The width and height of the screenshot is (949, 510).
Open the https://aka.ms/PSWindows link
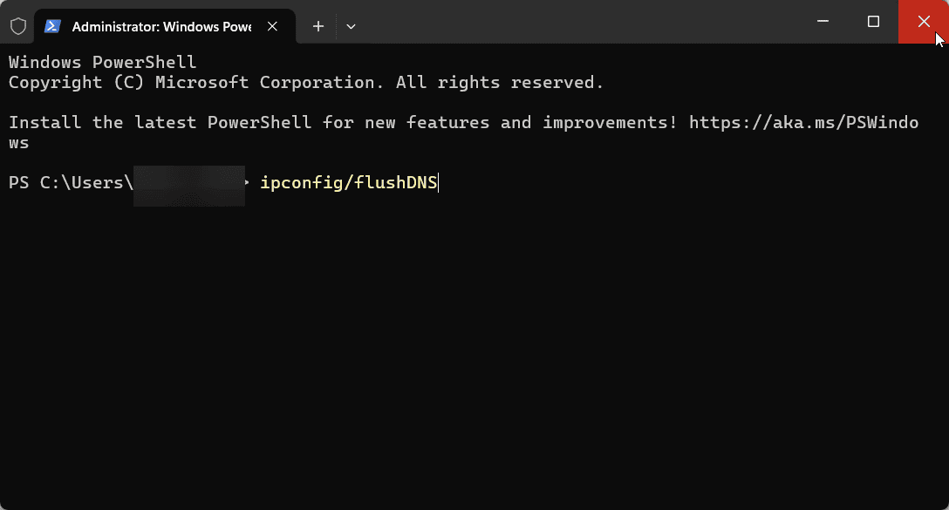(803, 123)
